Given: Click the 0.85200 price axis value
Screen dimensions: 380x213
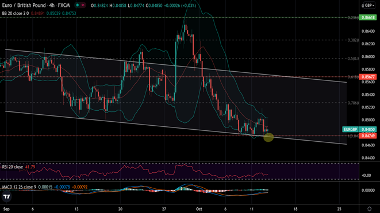Looking at the screenshot, I should click(x=368, y=107).
